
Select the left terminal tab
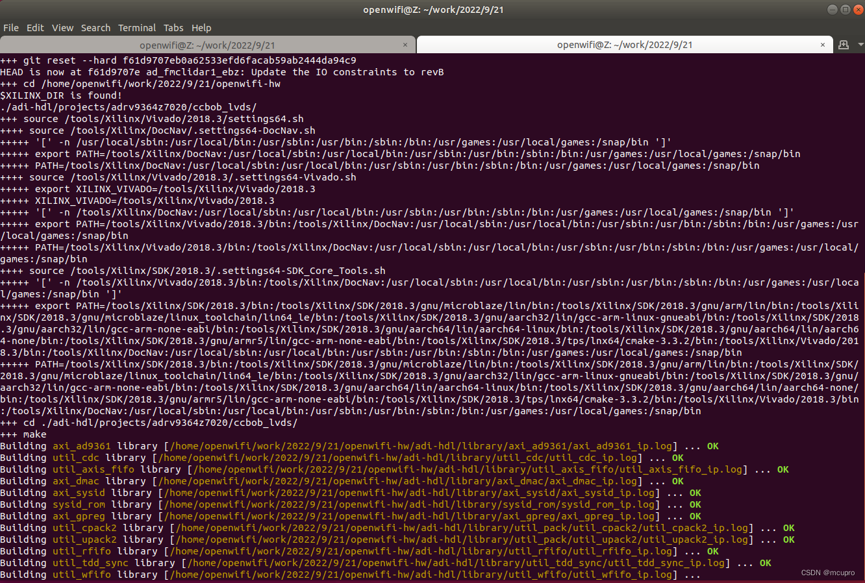(x=208, y=45)
